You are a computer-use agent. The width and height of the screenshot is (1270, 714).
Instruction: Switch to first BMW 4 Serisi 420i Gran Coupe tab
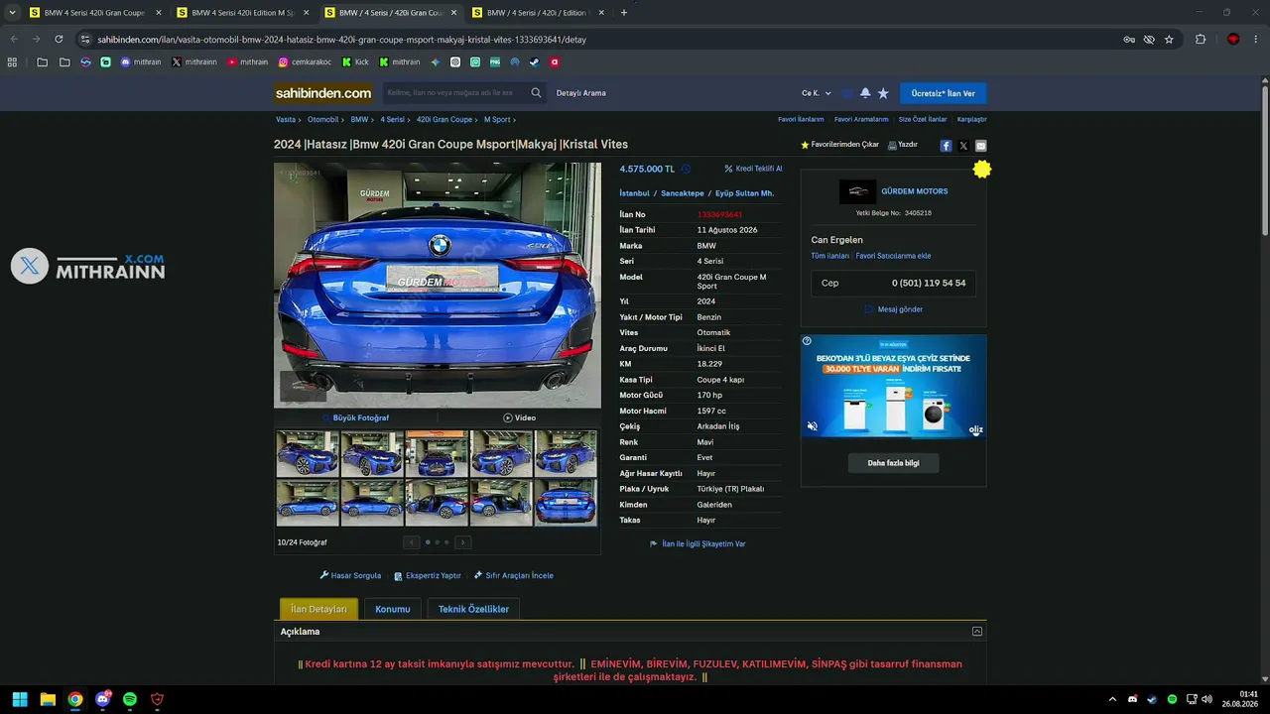[x=95, y=13]
